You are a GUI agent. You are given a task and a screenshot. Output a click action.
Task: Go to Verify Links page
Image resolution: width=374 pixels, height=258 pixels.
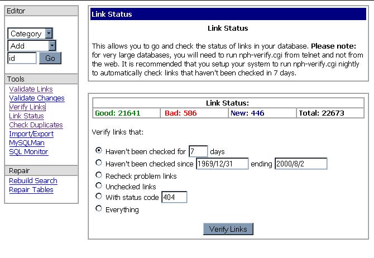tap(27, 107)
